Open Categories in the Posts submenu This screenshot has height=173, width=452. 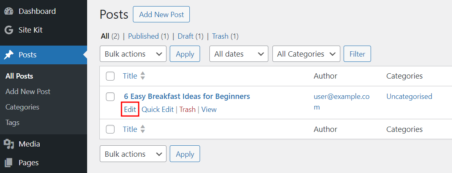pos(22,107)
